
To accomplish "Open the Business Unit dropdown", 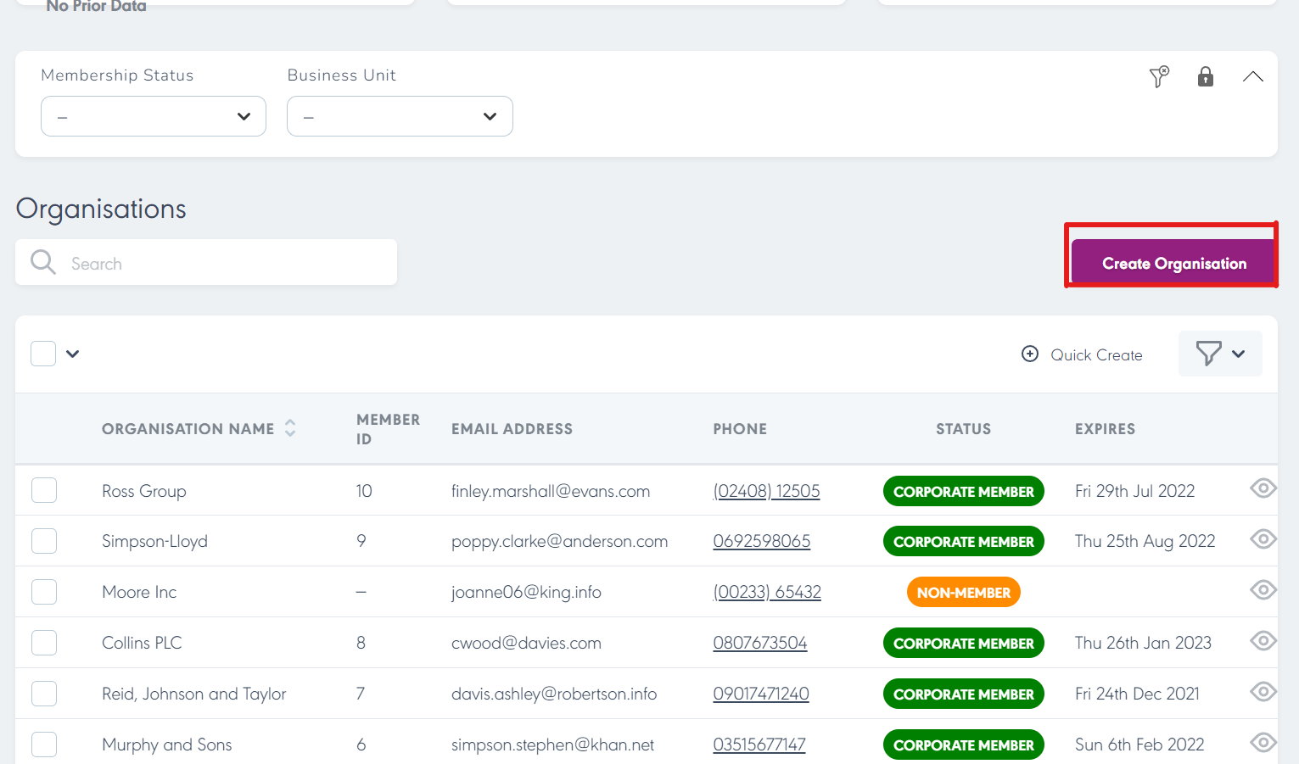I will click(x=400, y=116).
